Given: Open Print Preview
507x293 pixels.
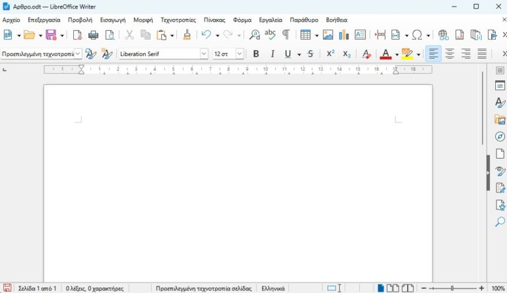Looking at the screenshot, I should click(110, 34).
